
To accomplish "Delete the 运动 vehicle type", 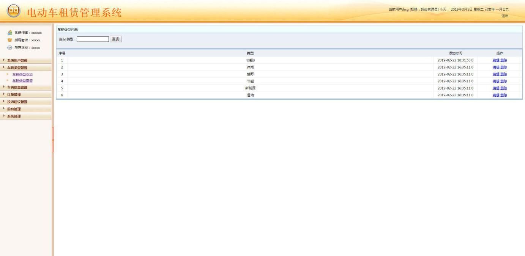I will click(x=504, y=95).
